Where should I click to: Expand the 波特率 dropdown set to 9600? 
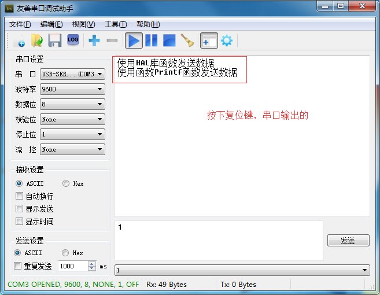[x=72, y=89]
